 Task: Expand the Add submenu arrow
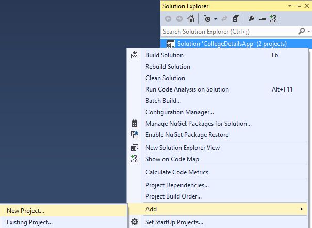(302, 209)
